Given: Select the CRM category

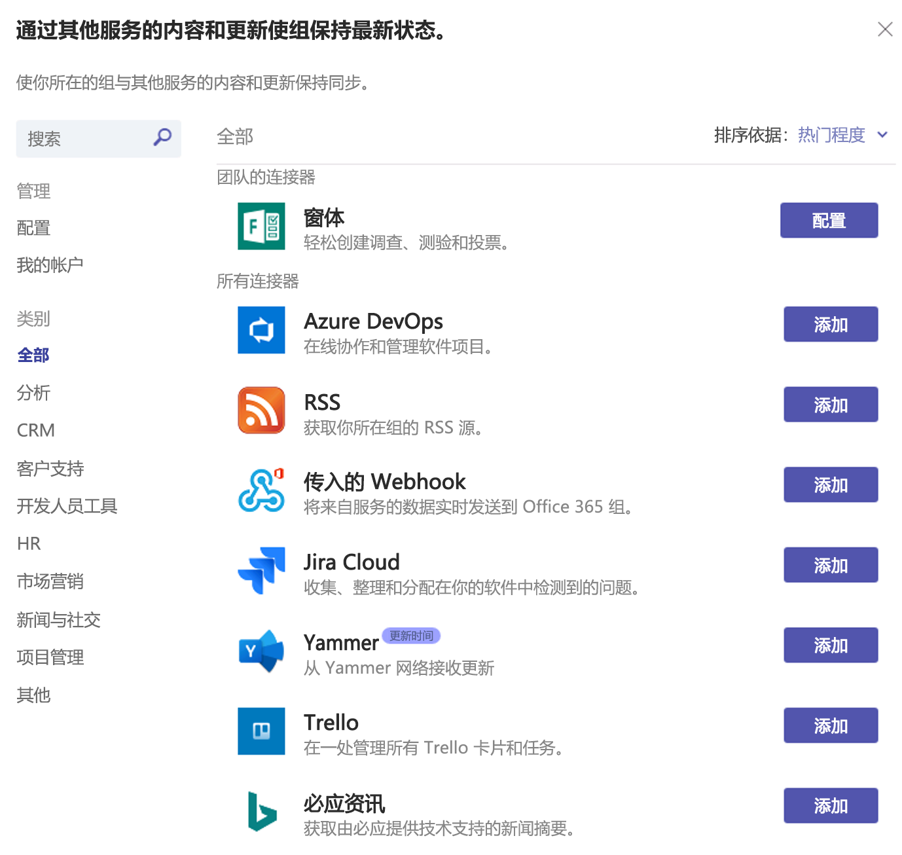Looking at the screenshot, I should point(36,430).
